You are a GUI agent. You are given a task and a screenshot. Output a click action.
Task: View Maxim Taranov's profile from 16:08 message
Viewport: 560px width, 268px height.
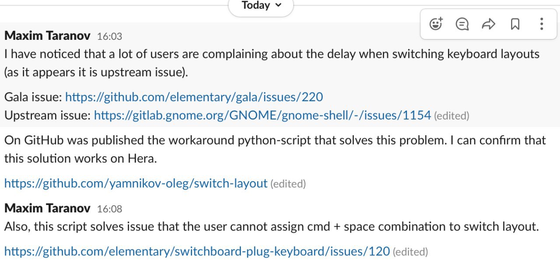[x=47, y=208]
